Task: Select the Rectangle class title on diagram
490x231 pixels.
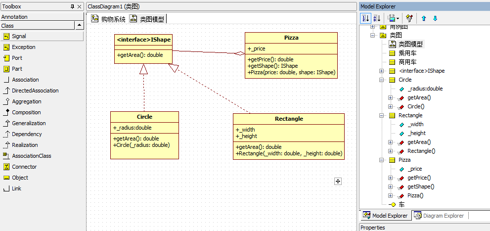Action: tap(289, 119)
